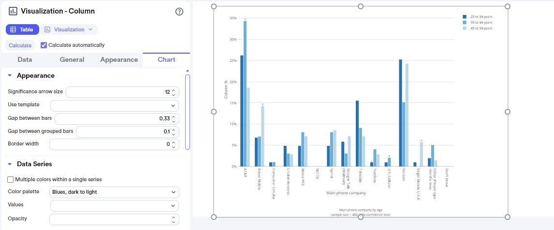Click the 45 to 54 years legend swatch
Image resolution: width=554 pixels, height=230 pixels.
tap(465, 28)
